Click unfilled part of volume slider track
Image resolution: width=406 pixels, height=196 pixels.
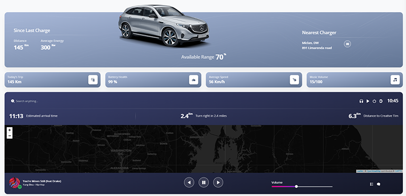[x=315, y=186]
